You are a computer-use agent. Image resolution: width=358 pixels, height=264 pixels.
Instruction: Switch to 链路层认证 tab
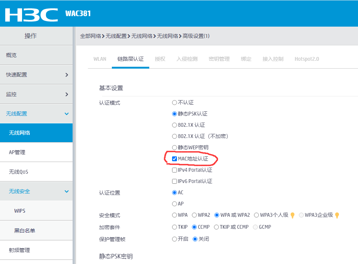click(131, 59)
